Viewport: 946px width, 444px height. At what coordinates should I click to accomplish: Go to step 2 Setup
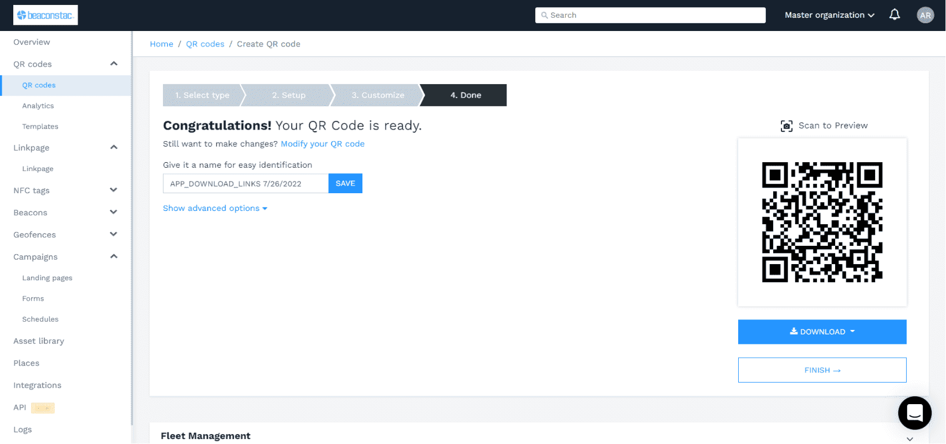point(289,95)
